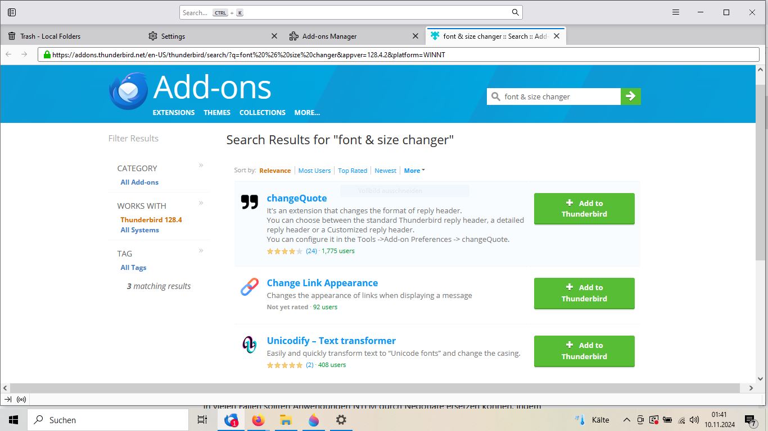This screenshot has width=768, height=431.
Task: Click the green padlock icon in the address bar
Action: pyautogui.click(x=47, y=55)
